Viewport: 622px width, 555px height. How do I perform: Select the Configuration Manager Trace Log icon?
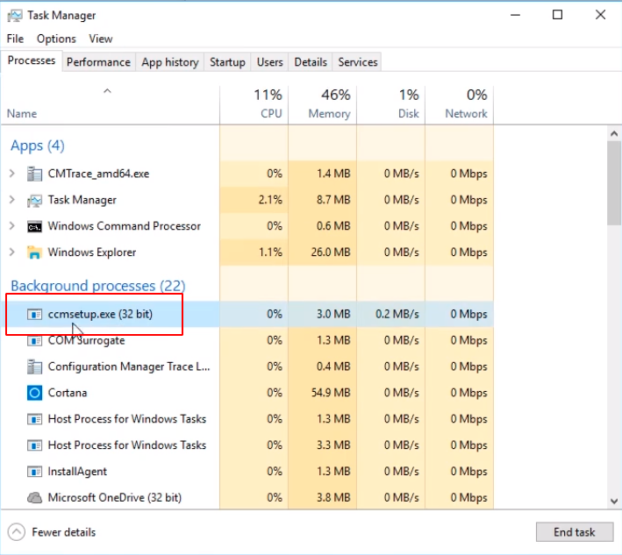(x=34, y=366)
